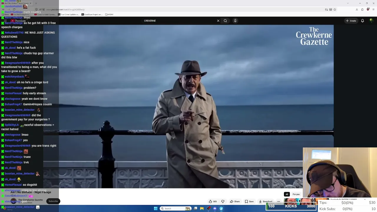The width and height of the screenshot is (377, 212).
Task: Share the video
Action: pos(235,201)
